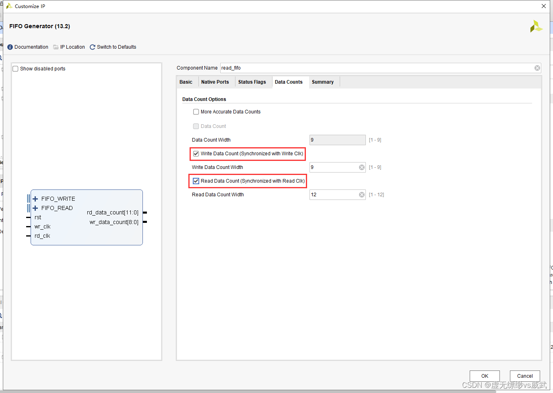Click the IP Location folder icon

point(56,47)
